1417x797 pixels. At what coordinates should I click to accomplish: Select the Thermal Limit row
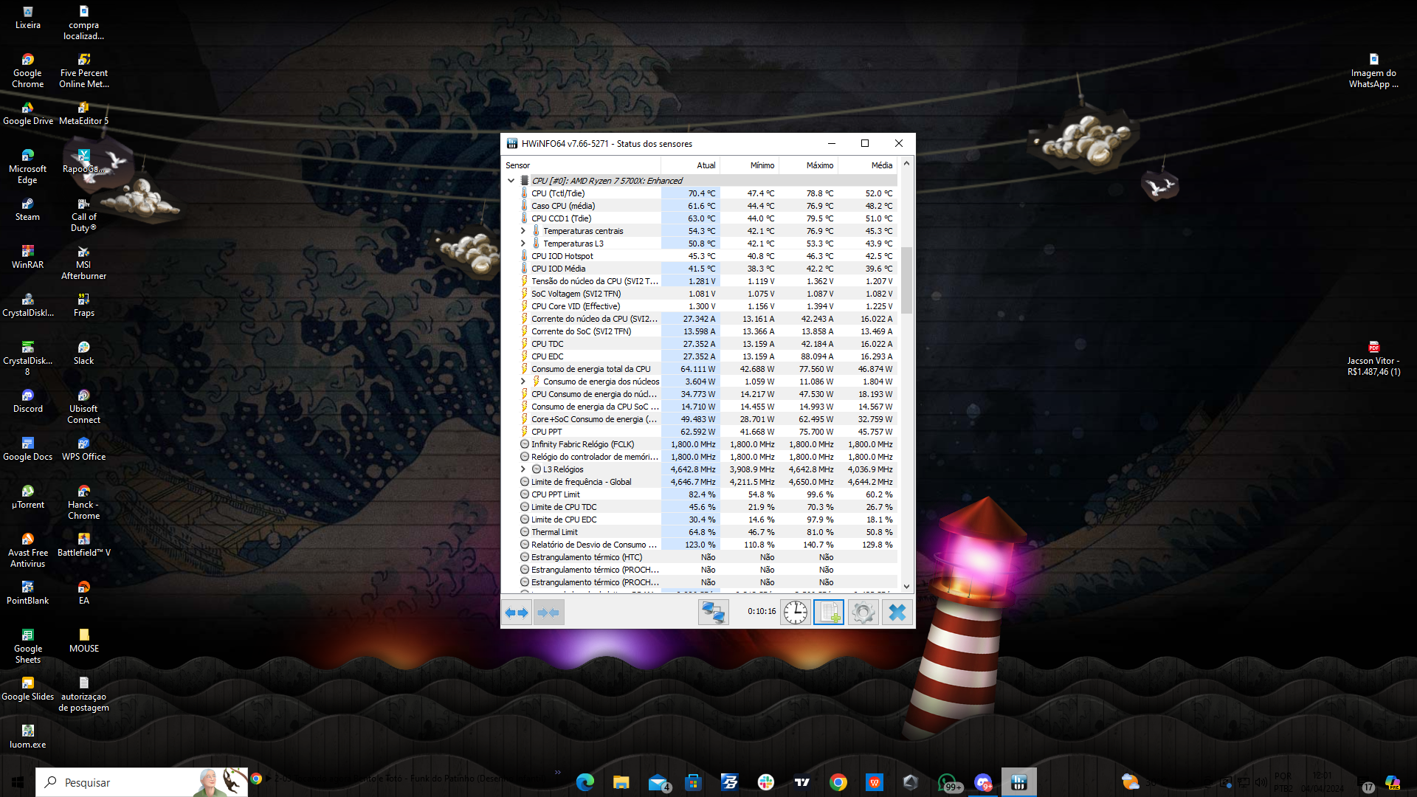point(700,532)
